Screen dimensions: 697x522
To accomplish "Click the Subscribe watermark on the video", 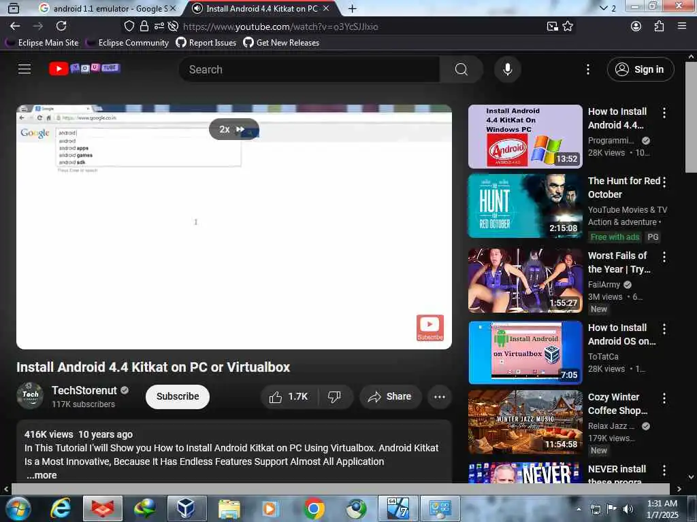I will coord(429,328).
